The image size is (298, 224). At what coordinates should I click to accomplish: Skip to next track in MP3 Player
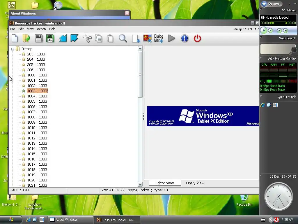285,30
